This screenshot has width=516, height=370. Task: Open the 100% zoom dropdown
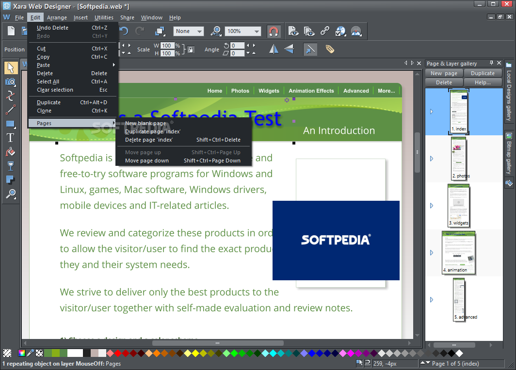(243, 31)
